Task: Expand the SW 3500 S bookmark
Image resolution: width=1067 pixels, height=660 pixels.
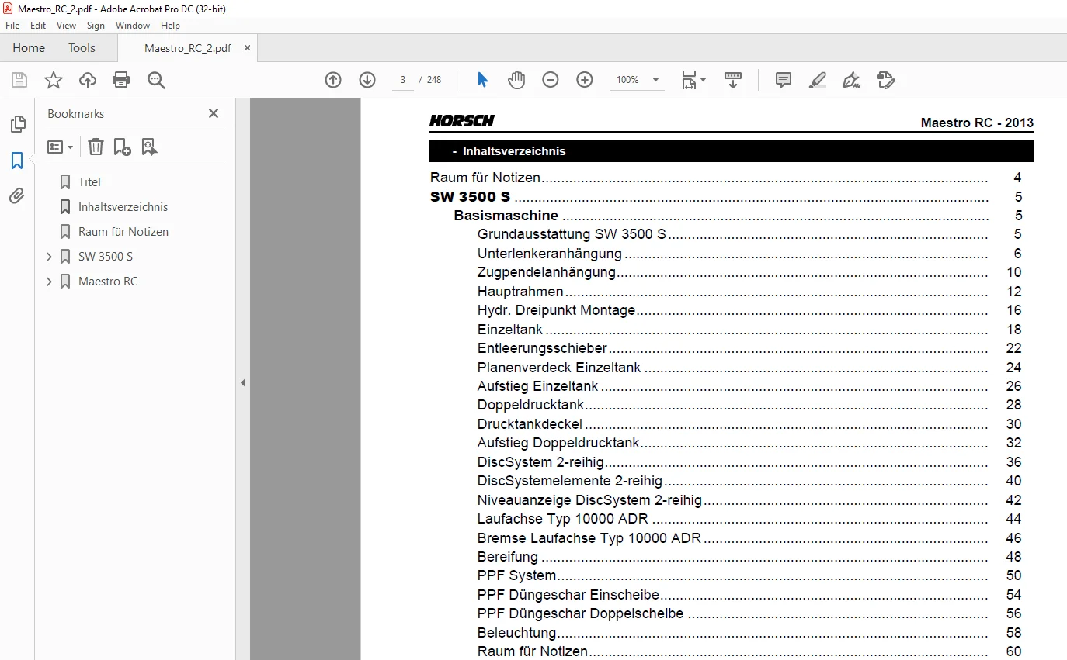Action: coord(49,257)
